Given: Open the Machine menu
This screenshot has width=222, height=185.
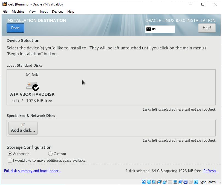Looking at the screenshot, I should [18, 12].
